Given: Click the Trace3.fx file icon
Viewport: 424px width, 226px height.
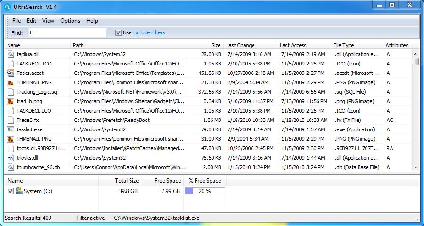Looking at the screenshot, I should pos(10,120).
